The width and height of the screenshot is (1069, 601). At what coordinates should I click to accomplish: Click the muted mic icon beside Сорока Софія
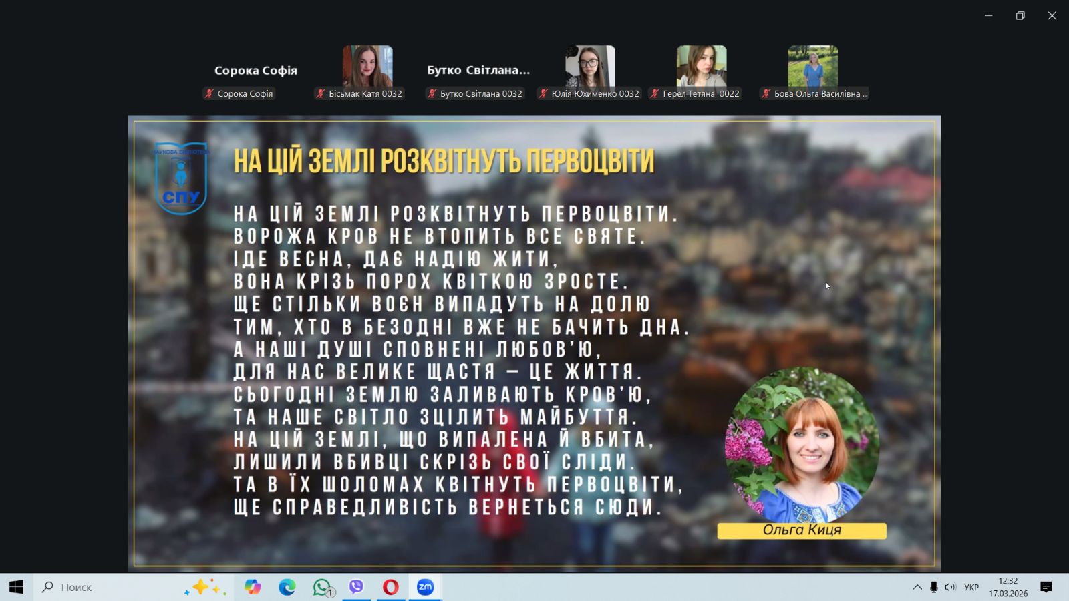click(x=209, y=94)
